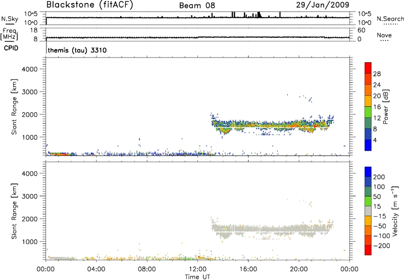404x280 pixels.
Task: Click the 'Time UT' axis label
Action: tap(197, 276)
